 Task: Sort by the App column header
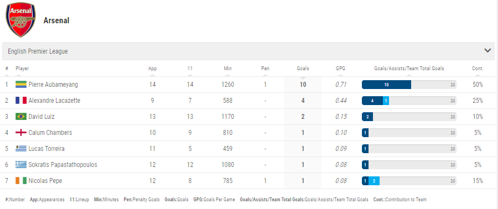(x=153, y=68)
